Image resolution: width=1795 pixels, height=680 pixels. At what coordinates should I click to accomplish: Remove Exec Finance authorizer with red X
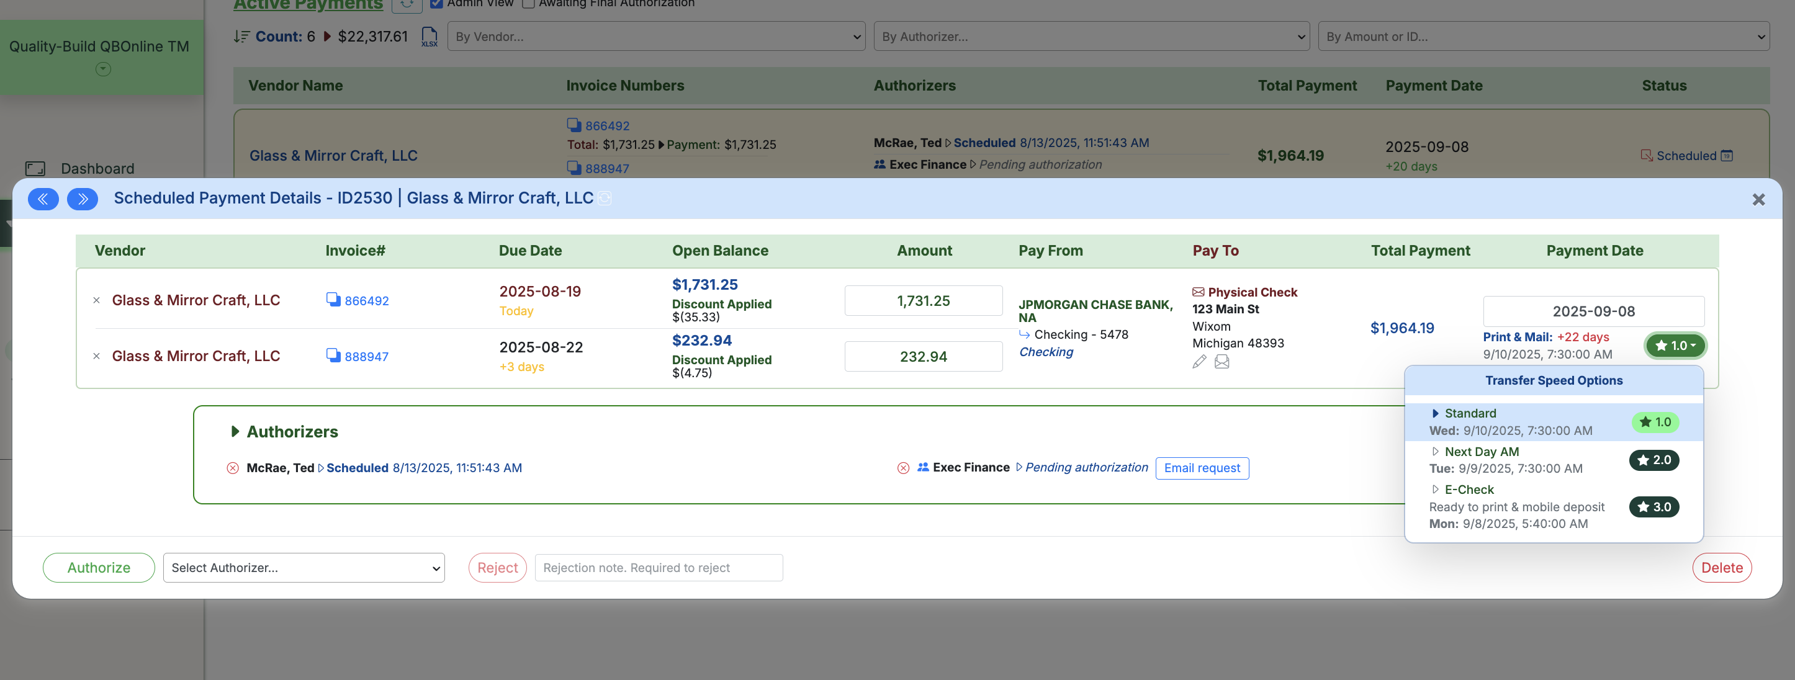[x=903, y=468]
